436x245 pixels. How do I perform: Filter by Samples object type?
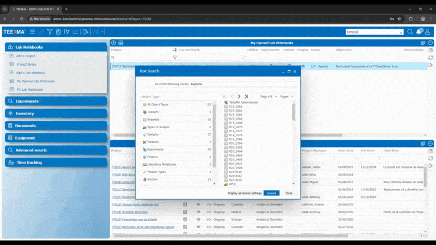point(177,134)
